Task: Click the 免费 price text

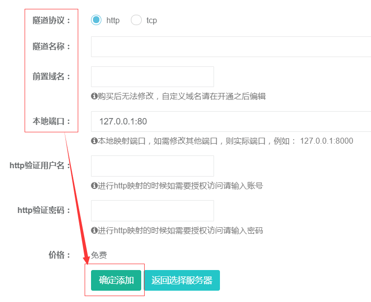Action: click(99, 255)
